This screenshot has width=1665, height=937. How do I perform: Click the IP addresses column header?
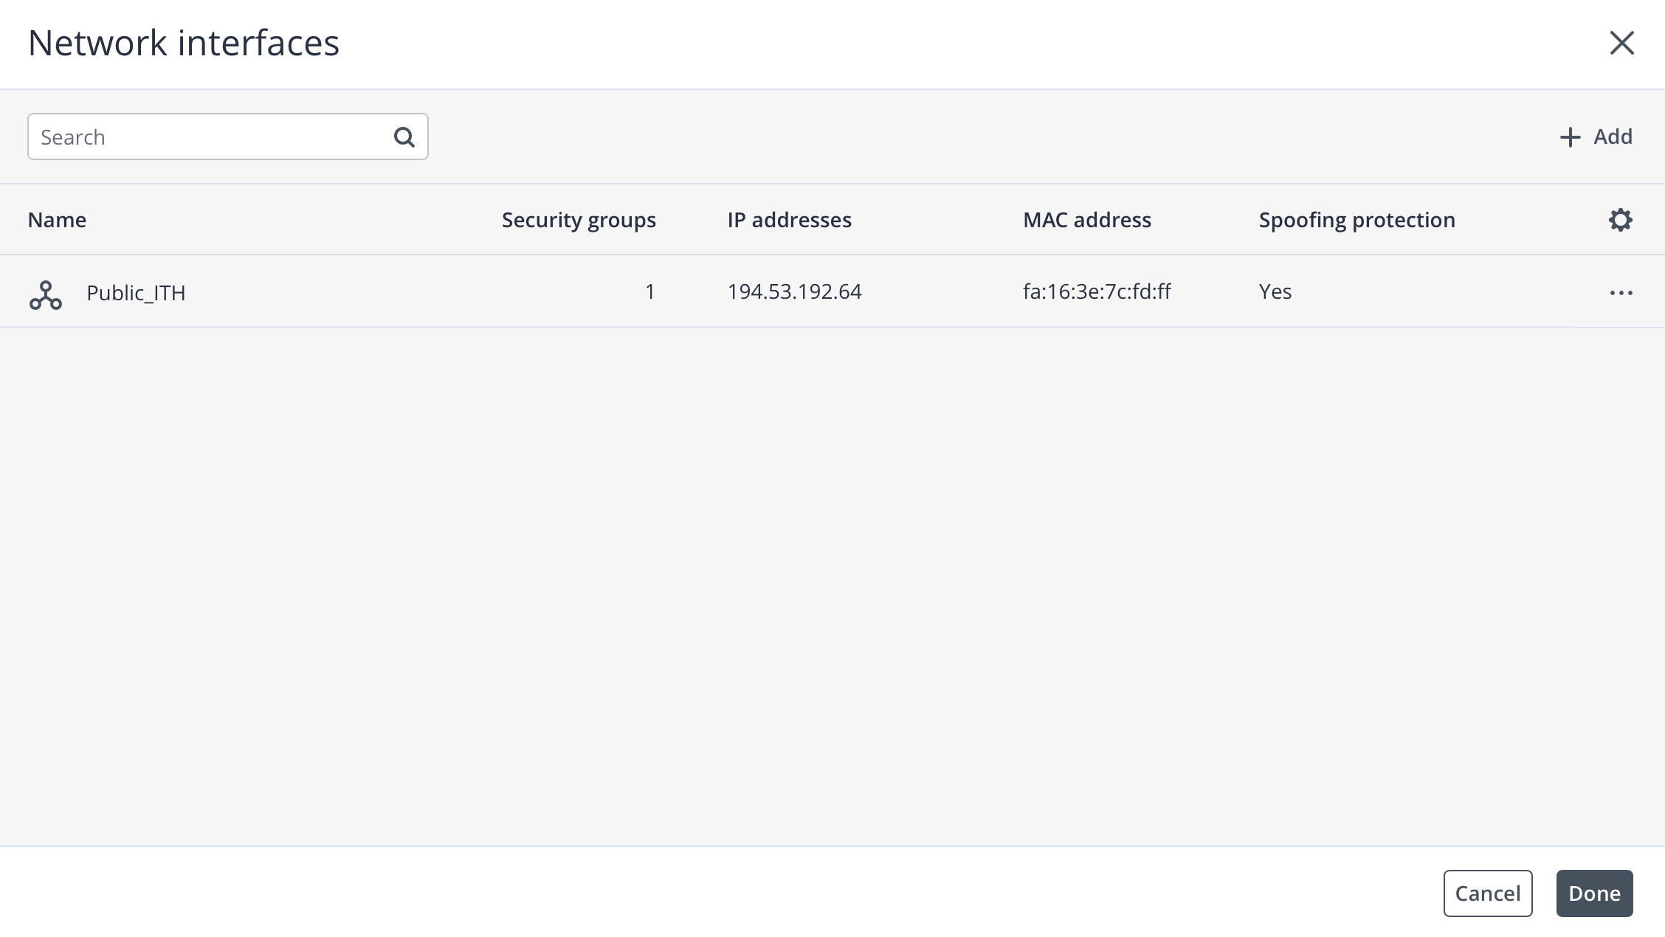click(789, 220)
